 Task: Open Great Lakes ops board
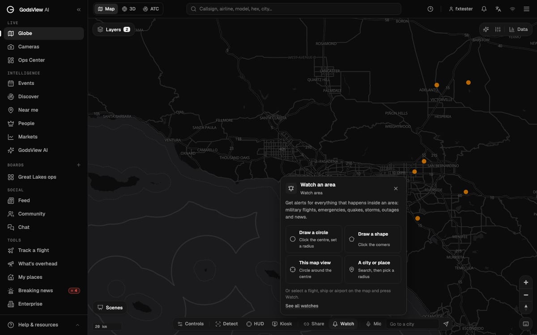pos(44,177)
